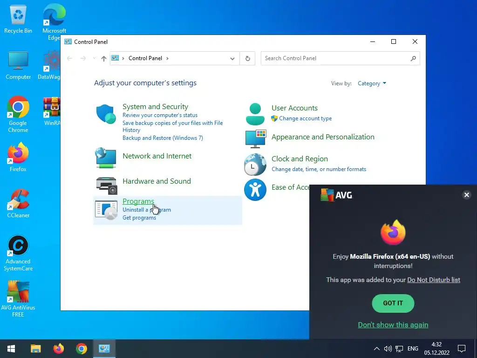
Task: Select the CCleaner desktop shortcut
Action: pos(18,203)
